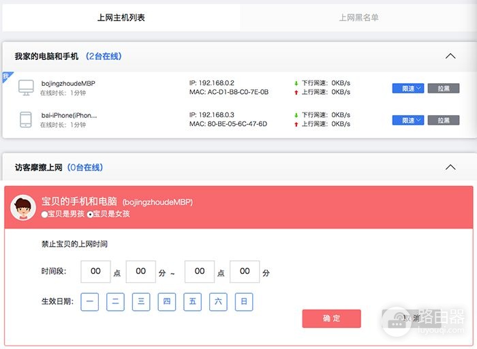Toggle Tuesday (二) effective day

(x=115, y=301)
